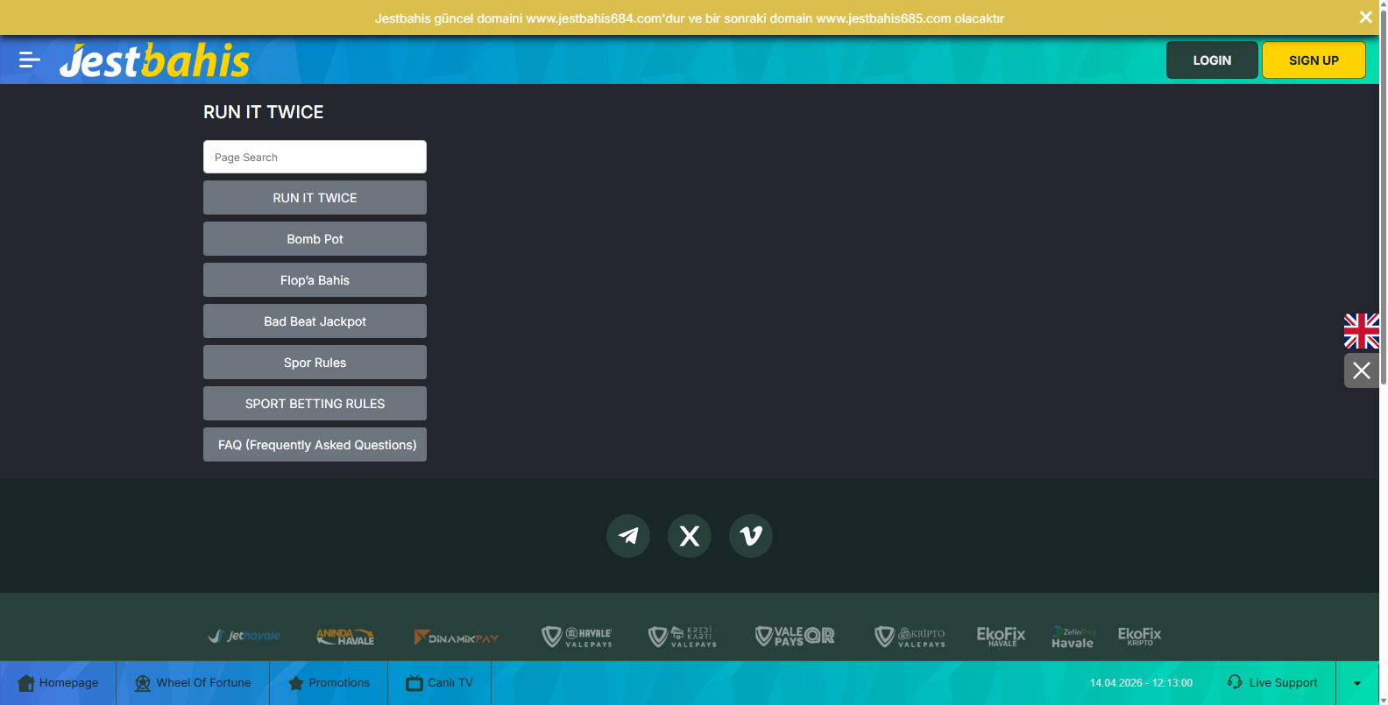The height and width of the screenshot is (705, 1388).
Task: Open the SPORT BETTING RULES page
Action: coord(315,404)
